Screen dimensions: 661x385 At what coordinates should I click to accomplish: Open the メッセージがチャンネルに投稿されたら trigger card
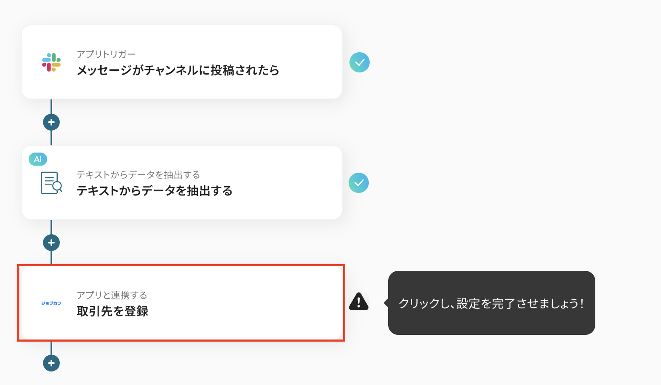(x=182, y=62)
